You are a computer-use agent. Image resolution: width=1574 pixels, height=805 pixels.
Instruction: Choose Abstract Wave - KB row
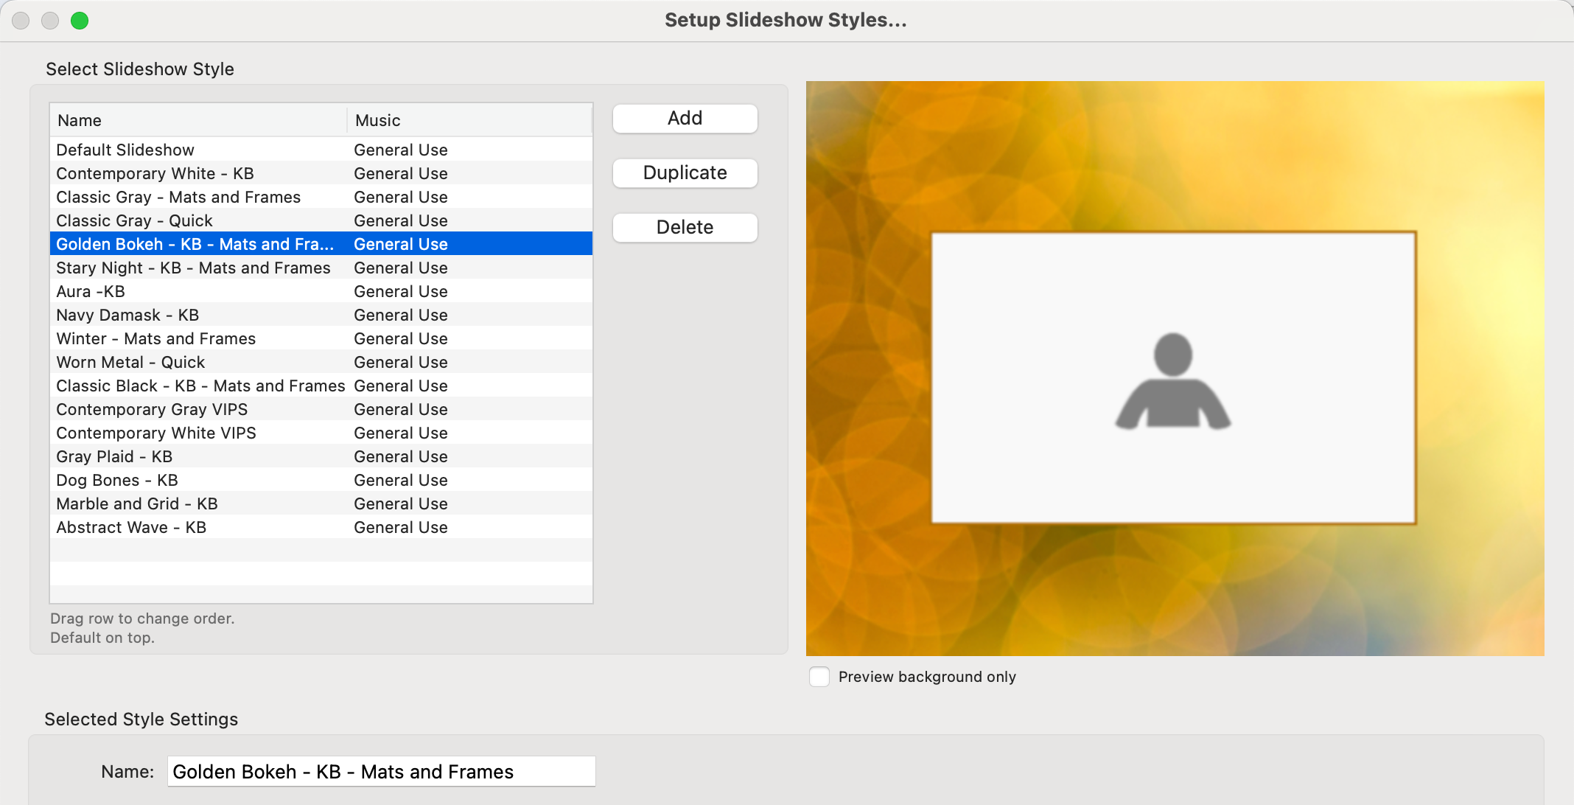tap(131, 527)
